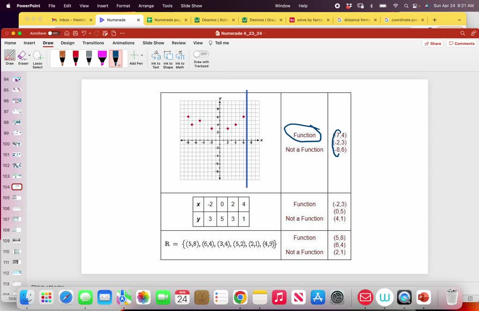Open the Save icon in quick access toolbar

pos(75,33)
